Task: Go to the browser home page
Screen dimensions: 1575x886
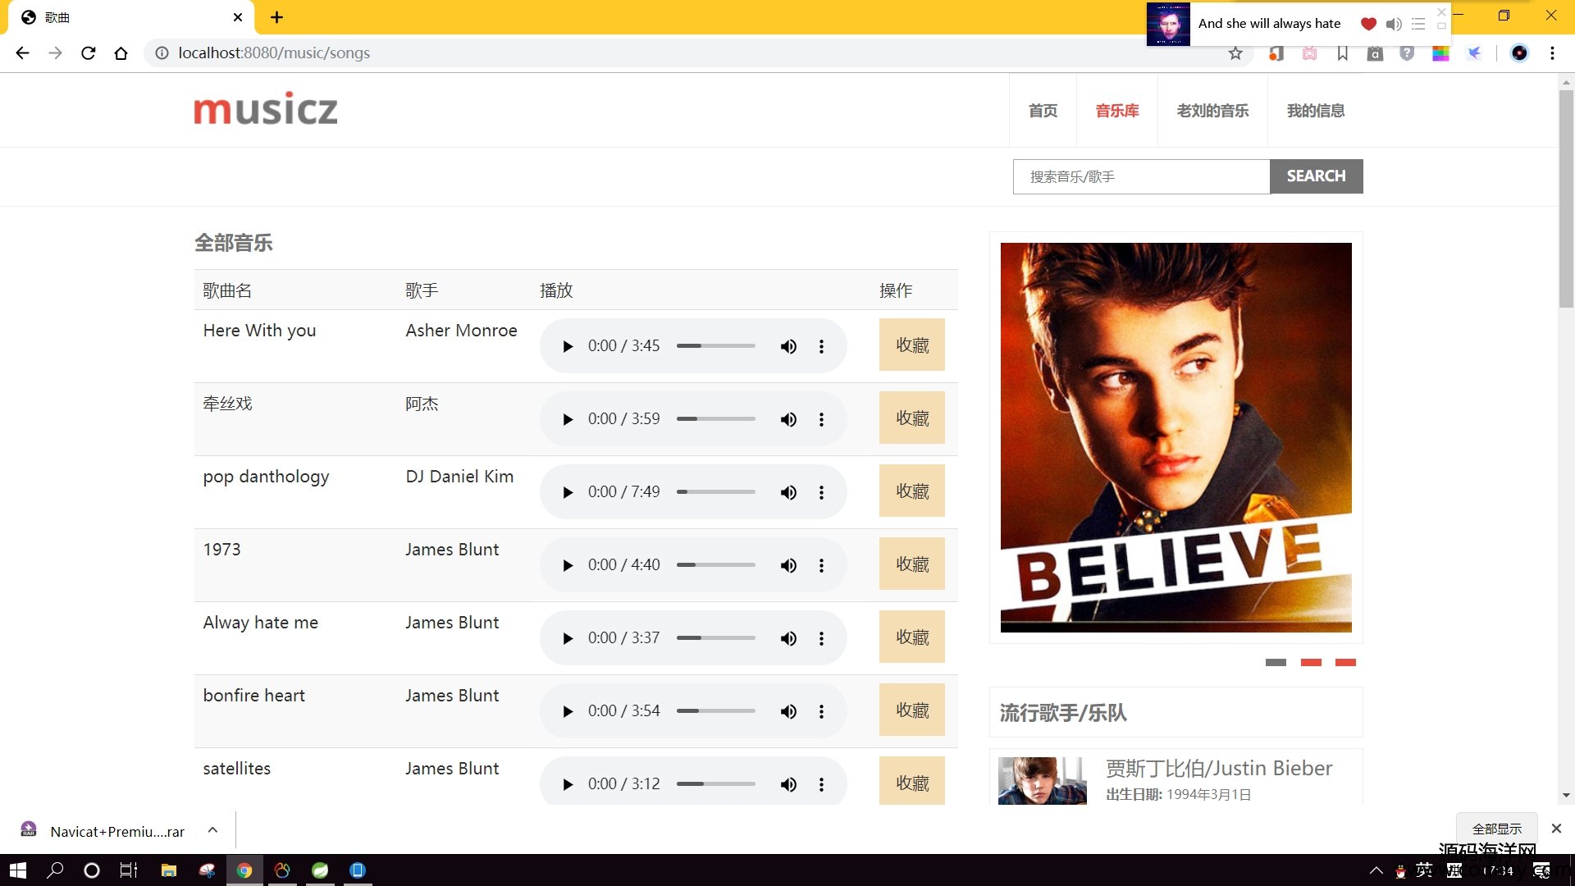Action: [x=121, y=53]
